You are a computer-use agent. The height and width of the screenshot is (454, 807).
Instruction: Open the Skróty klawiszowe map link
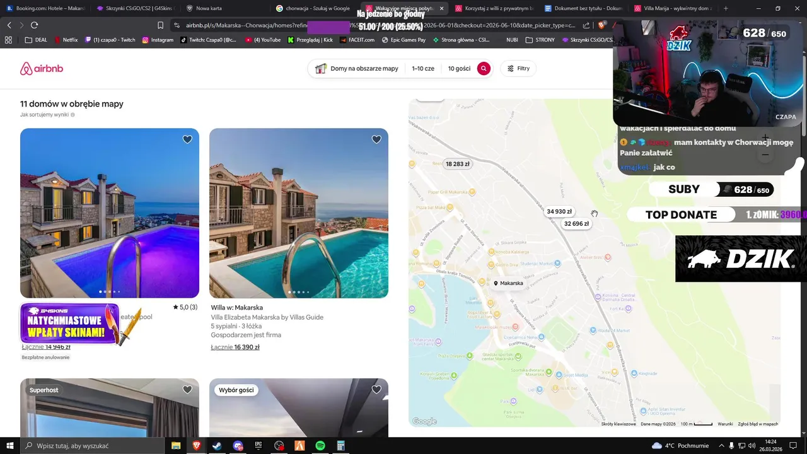click(618, 424)
